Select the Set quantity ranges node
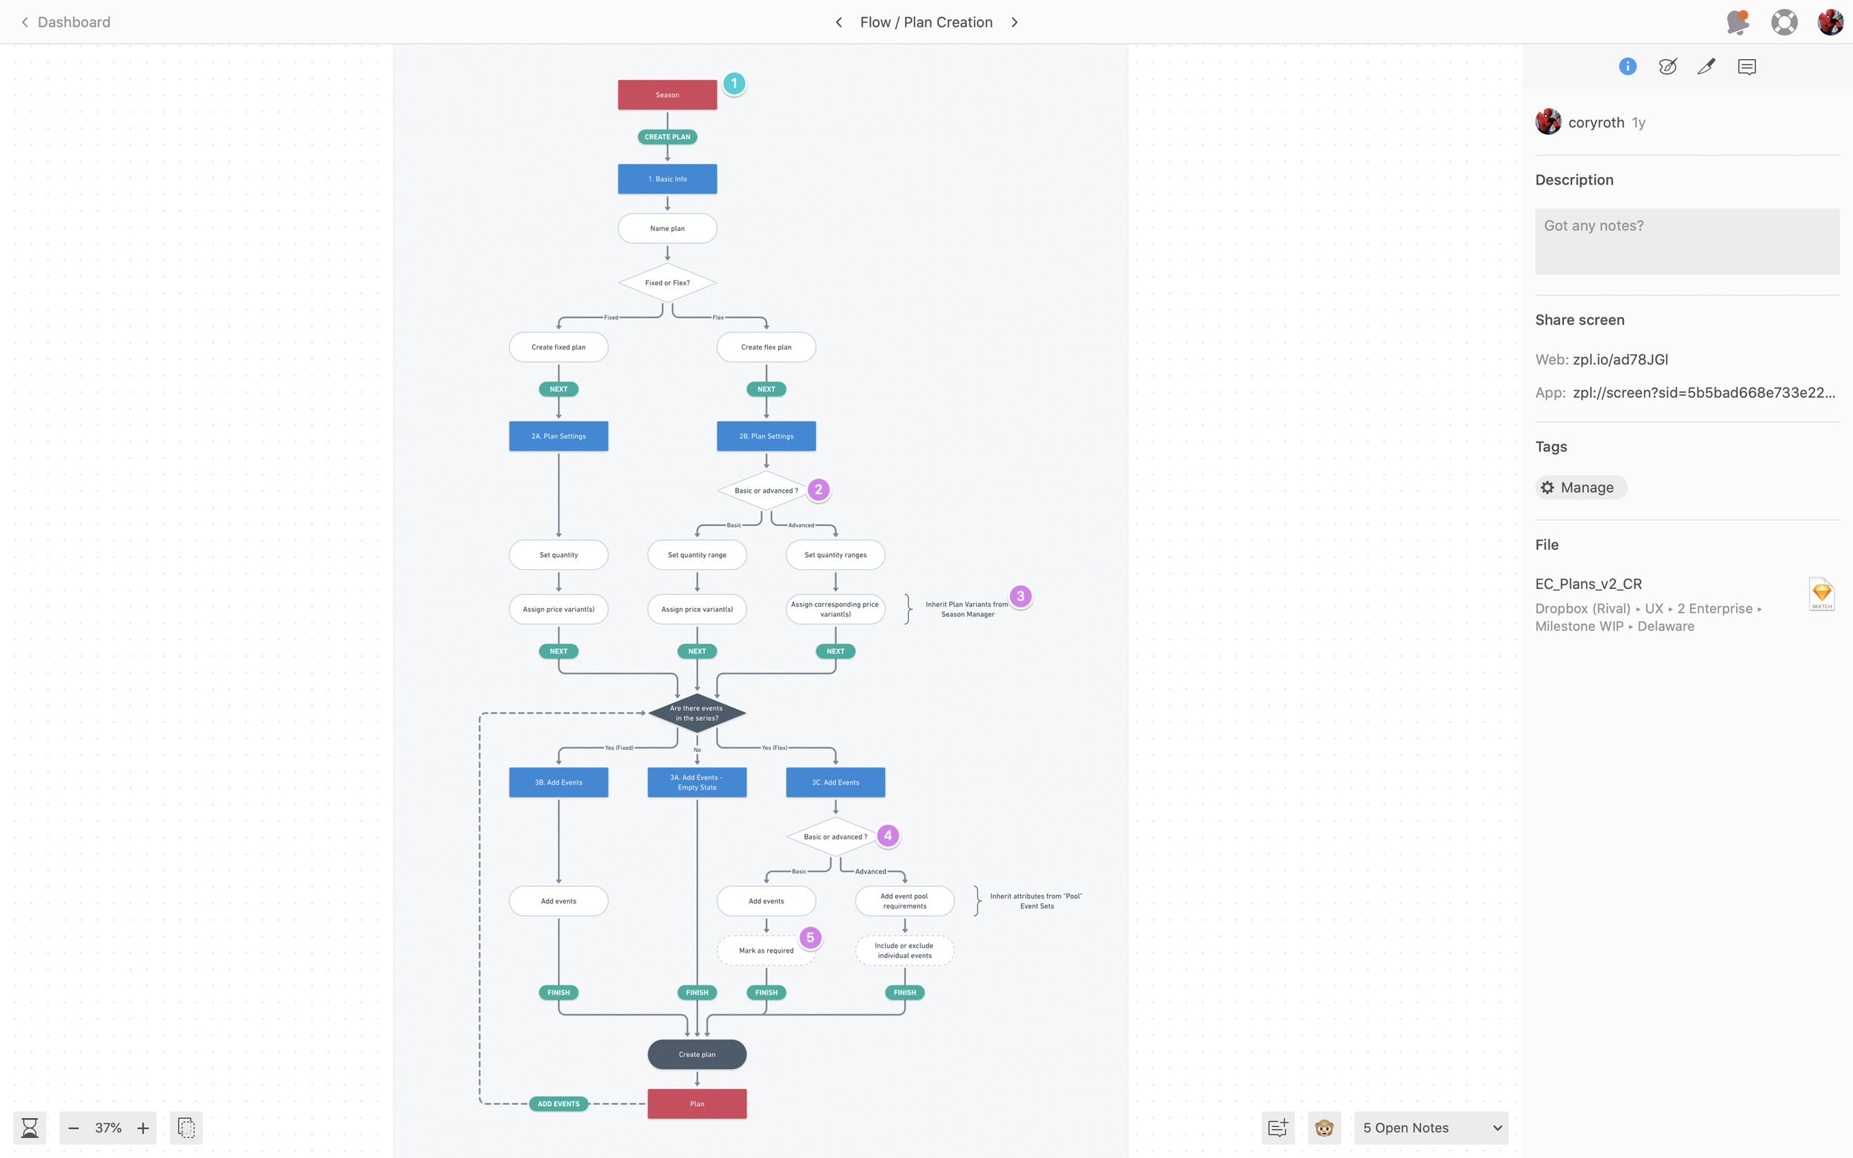This screenshot has height=1158, width=1853. coord(835,554)
